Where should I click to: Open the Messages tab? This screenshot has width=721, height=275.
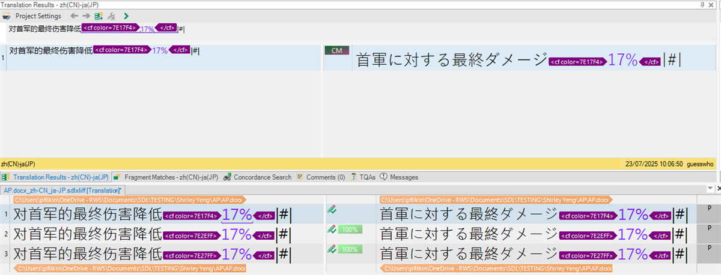[x=399, y=177]
